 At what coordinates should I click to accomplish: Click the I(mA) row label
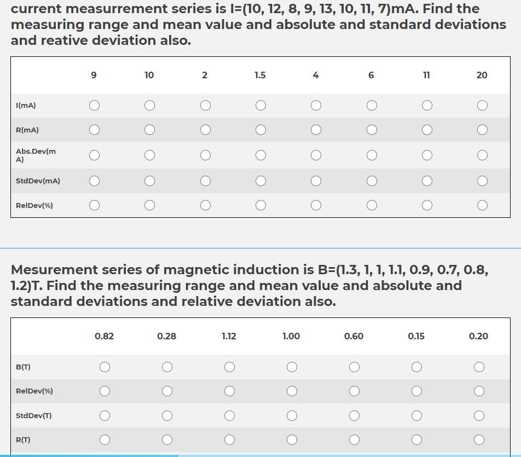click(x=26, y=106)
